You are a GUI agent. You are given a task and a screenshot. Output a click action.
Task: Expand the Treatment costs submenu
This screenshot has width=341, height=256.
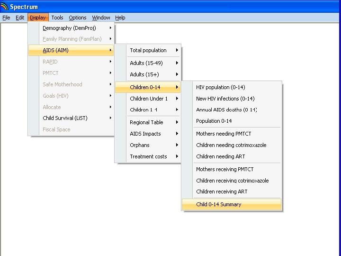coord(148,156)
